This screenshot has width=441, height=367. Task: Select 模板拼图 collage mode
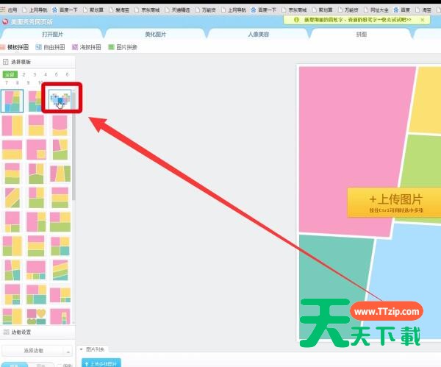pos(15,47)
